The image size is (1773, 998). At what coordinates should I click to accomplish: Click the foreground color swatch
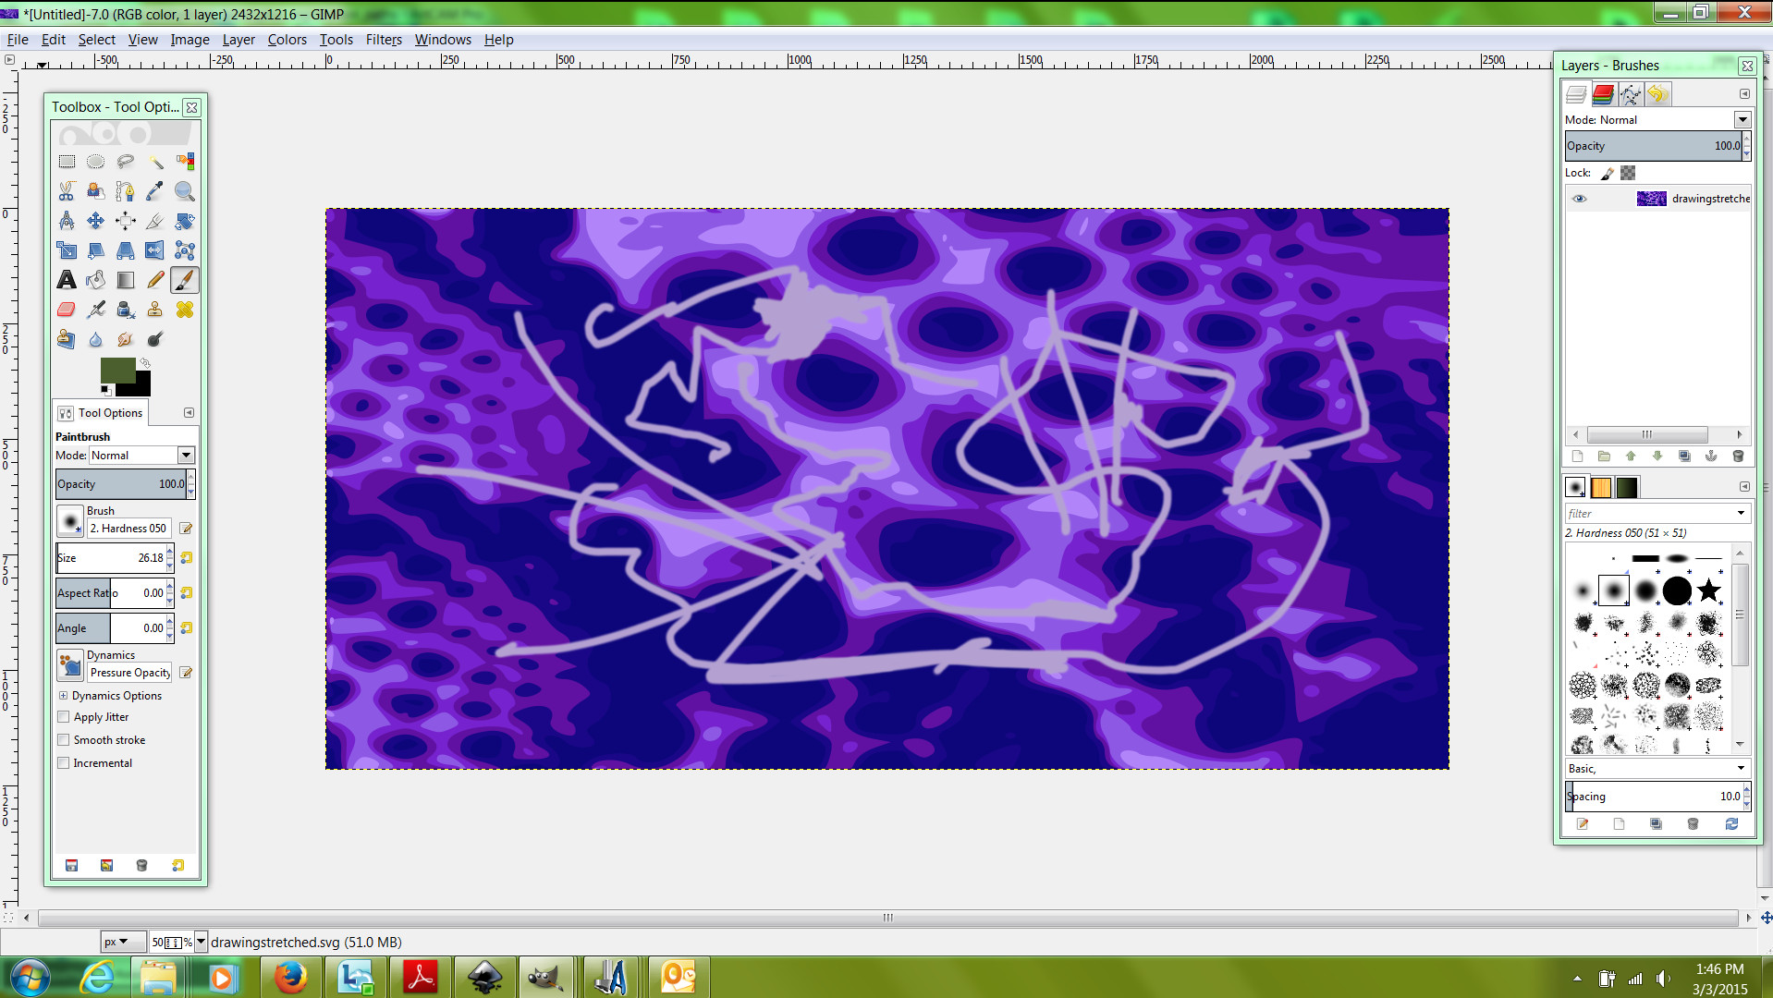(x=117, y=370)
